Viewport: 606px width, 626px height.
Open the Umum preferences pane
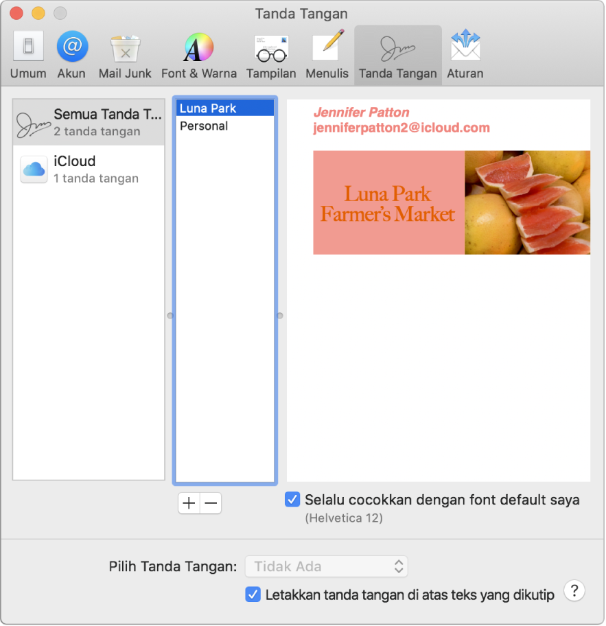28,56
